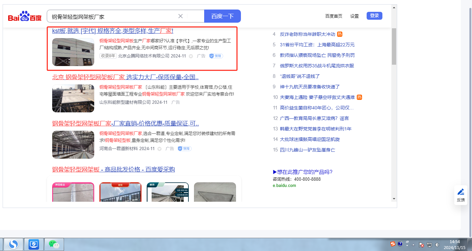Click the 咨询热线: 400-800-8888 text

[x=297, y=179]
